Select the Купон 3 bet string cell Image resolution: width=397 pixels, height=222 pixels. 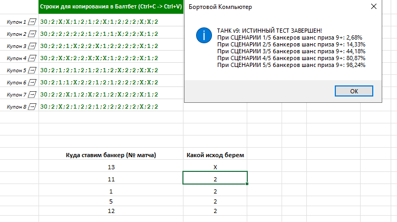click(111, 44)
